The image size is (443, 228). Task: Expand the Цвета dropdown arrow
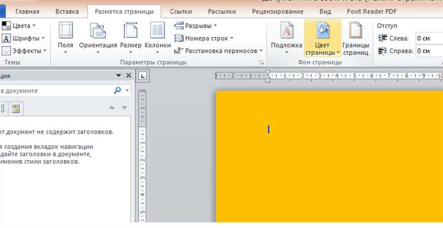click(34, 26)
